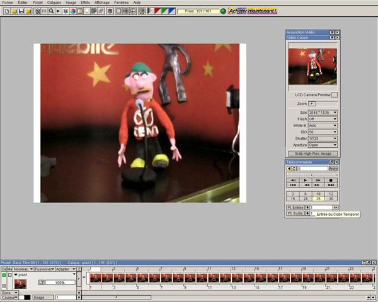Open the Éditer menu

[x=23, y=3]
